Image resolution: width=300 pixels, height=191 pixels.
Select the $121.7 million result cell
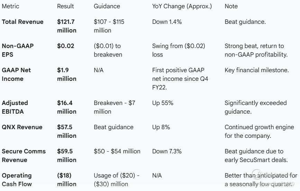(66, 26)
